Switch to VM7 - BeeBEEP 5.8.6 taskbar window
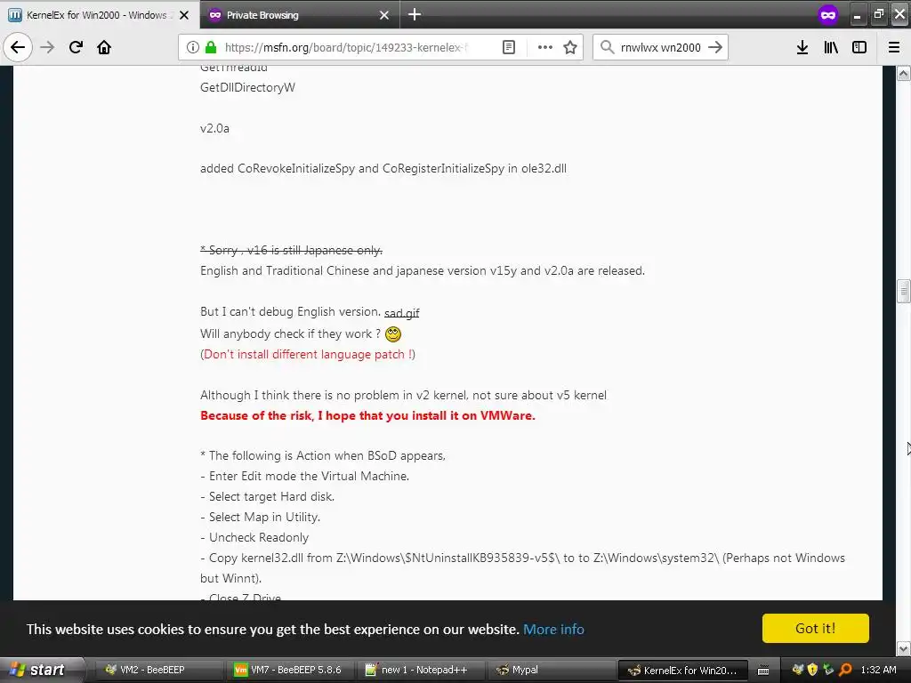 pyautogui.click(x=289, y=670)
